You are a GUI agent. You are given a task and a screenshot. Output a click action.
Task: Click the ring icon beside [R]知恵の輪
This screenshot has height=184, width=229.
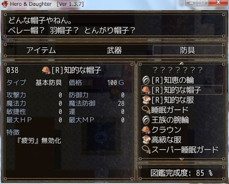coord(146,80)
